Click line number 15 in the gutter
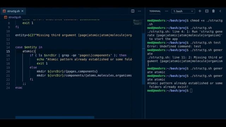The height and width of the screenshot is (127, 226). (8, 52)
